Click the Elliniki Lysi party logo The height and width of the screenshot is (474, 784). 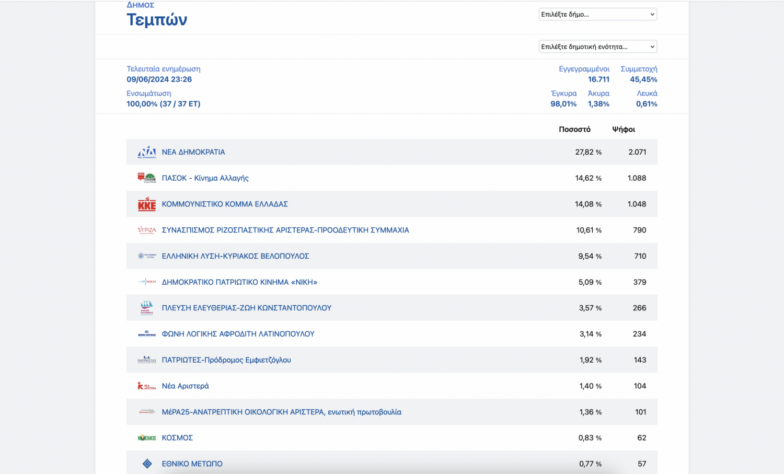click(x=147, y=256)
